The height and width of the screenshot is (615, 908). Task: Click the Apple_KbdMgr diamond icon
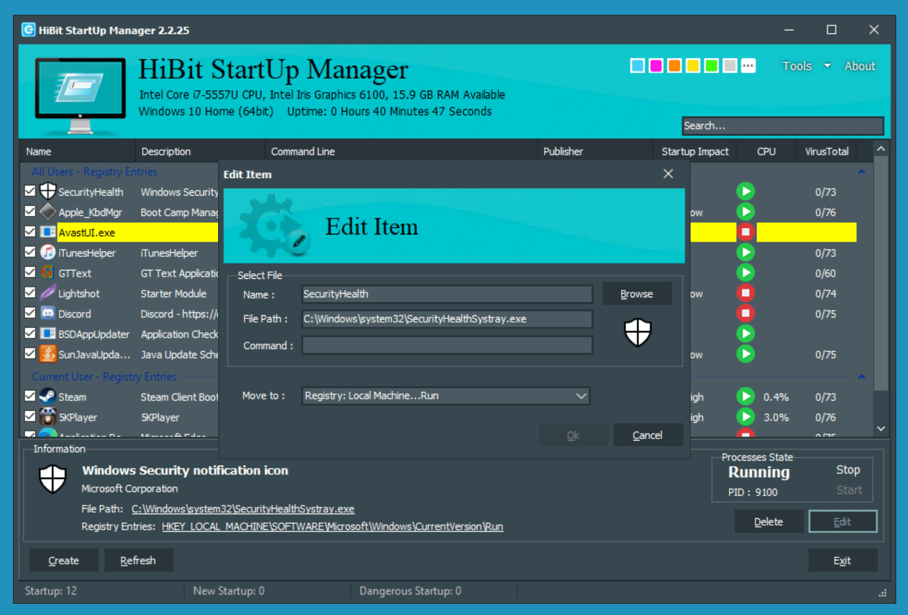click(x=48, y=212)
